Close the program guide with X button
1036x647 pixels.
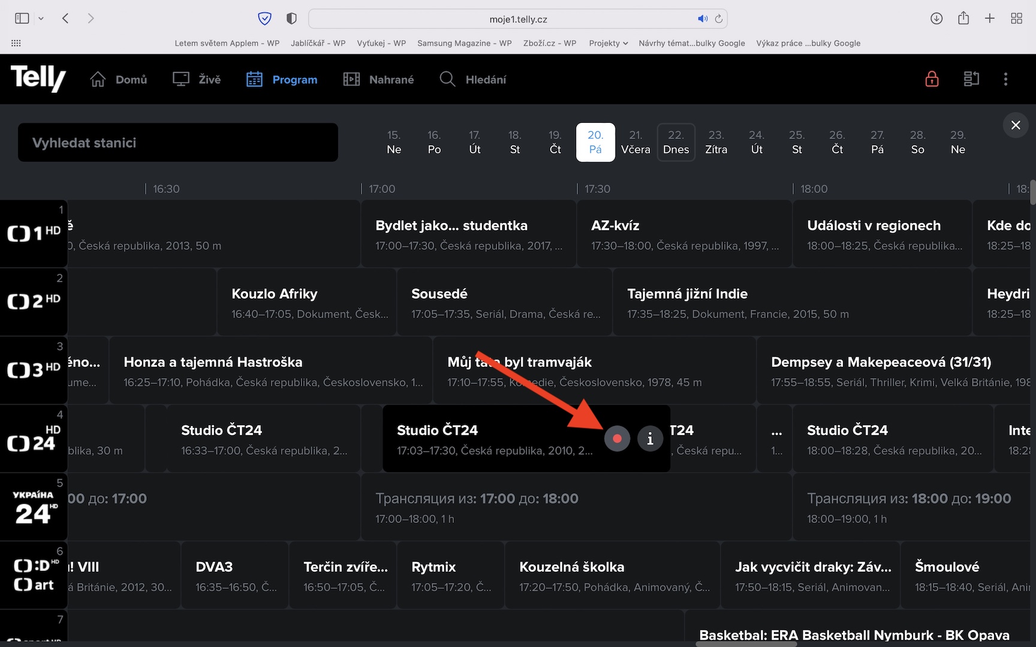click(x=1016, y=125)
